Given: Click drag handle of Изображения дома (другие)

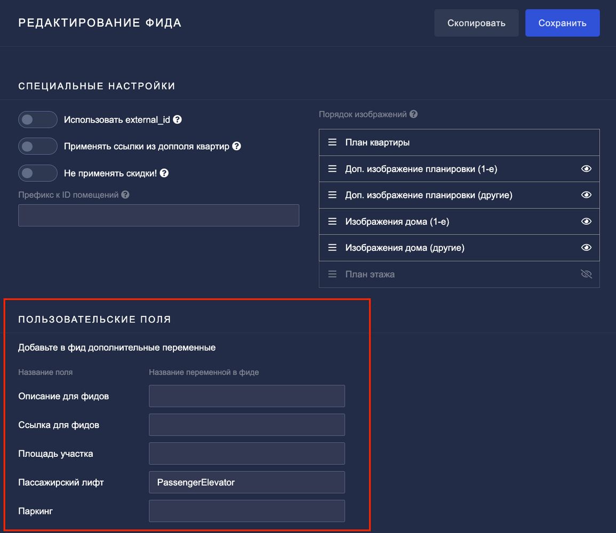Looking at the screenshot, I should tap(332, 248).
